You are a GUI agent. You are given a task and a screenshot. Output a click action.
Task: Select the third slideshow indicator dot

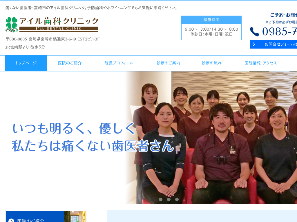click(177, 199)
